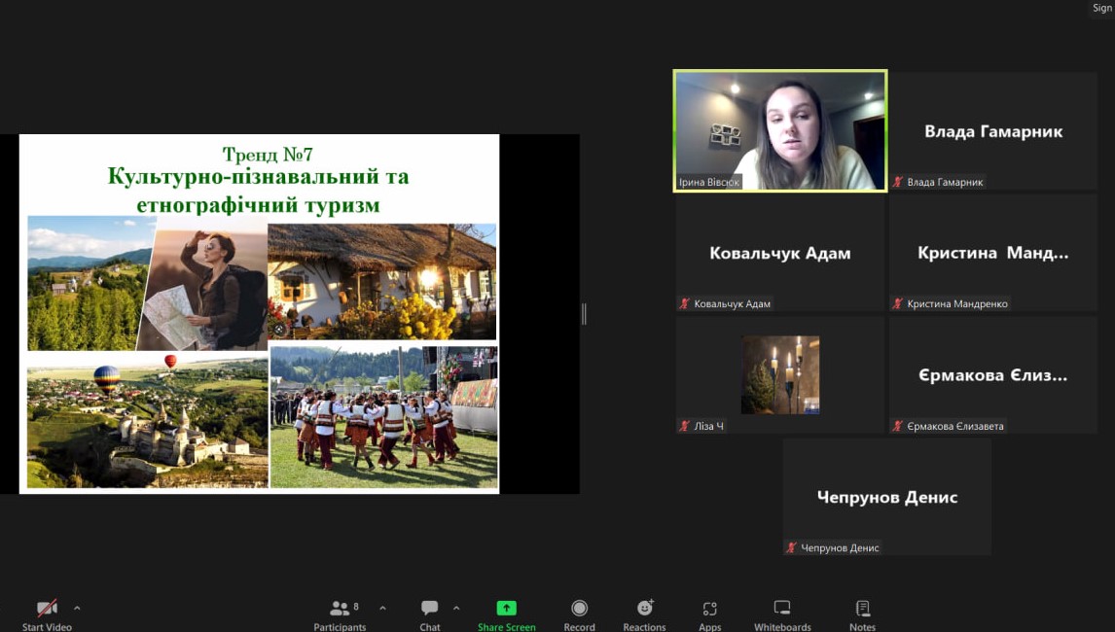Open Whiteboards from the toolbar
Viewport: 1115px width, 632px height.
tap(782, 609)
